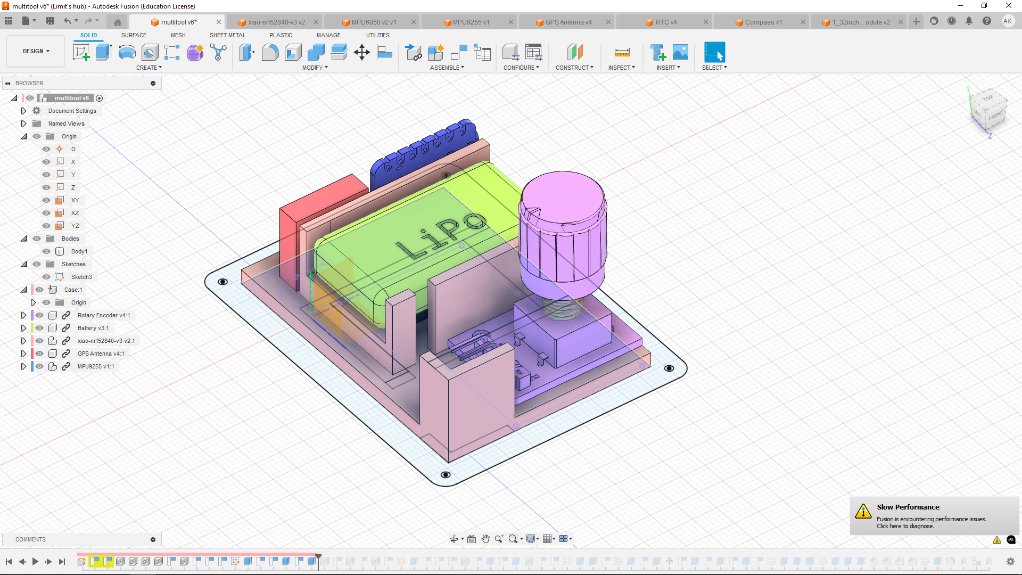Toggle visibility of Sketch3

pos(46,277)
